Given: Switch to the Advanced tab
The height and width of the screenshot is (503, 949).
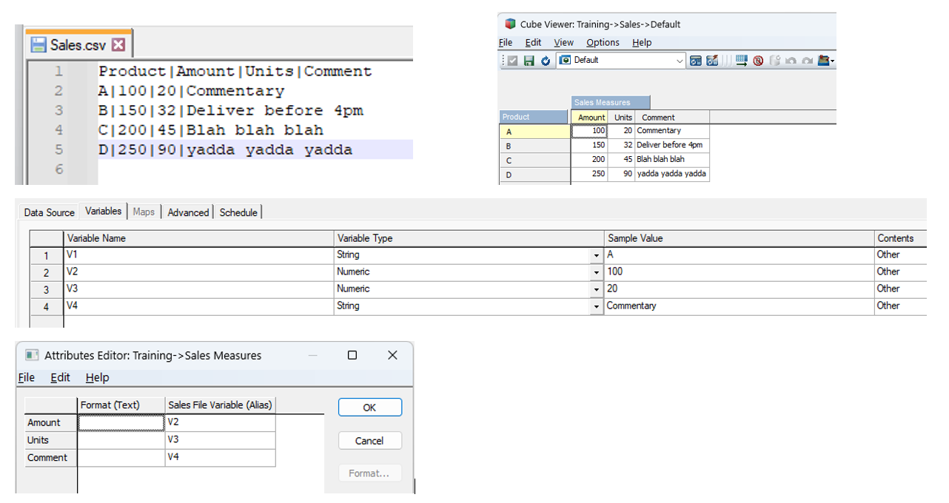Looking at the screenshot, I should [188, 212].
